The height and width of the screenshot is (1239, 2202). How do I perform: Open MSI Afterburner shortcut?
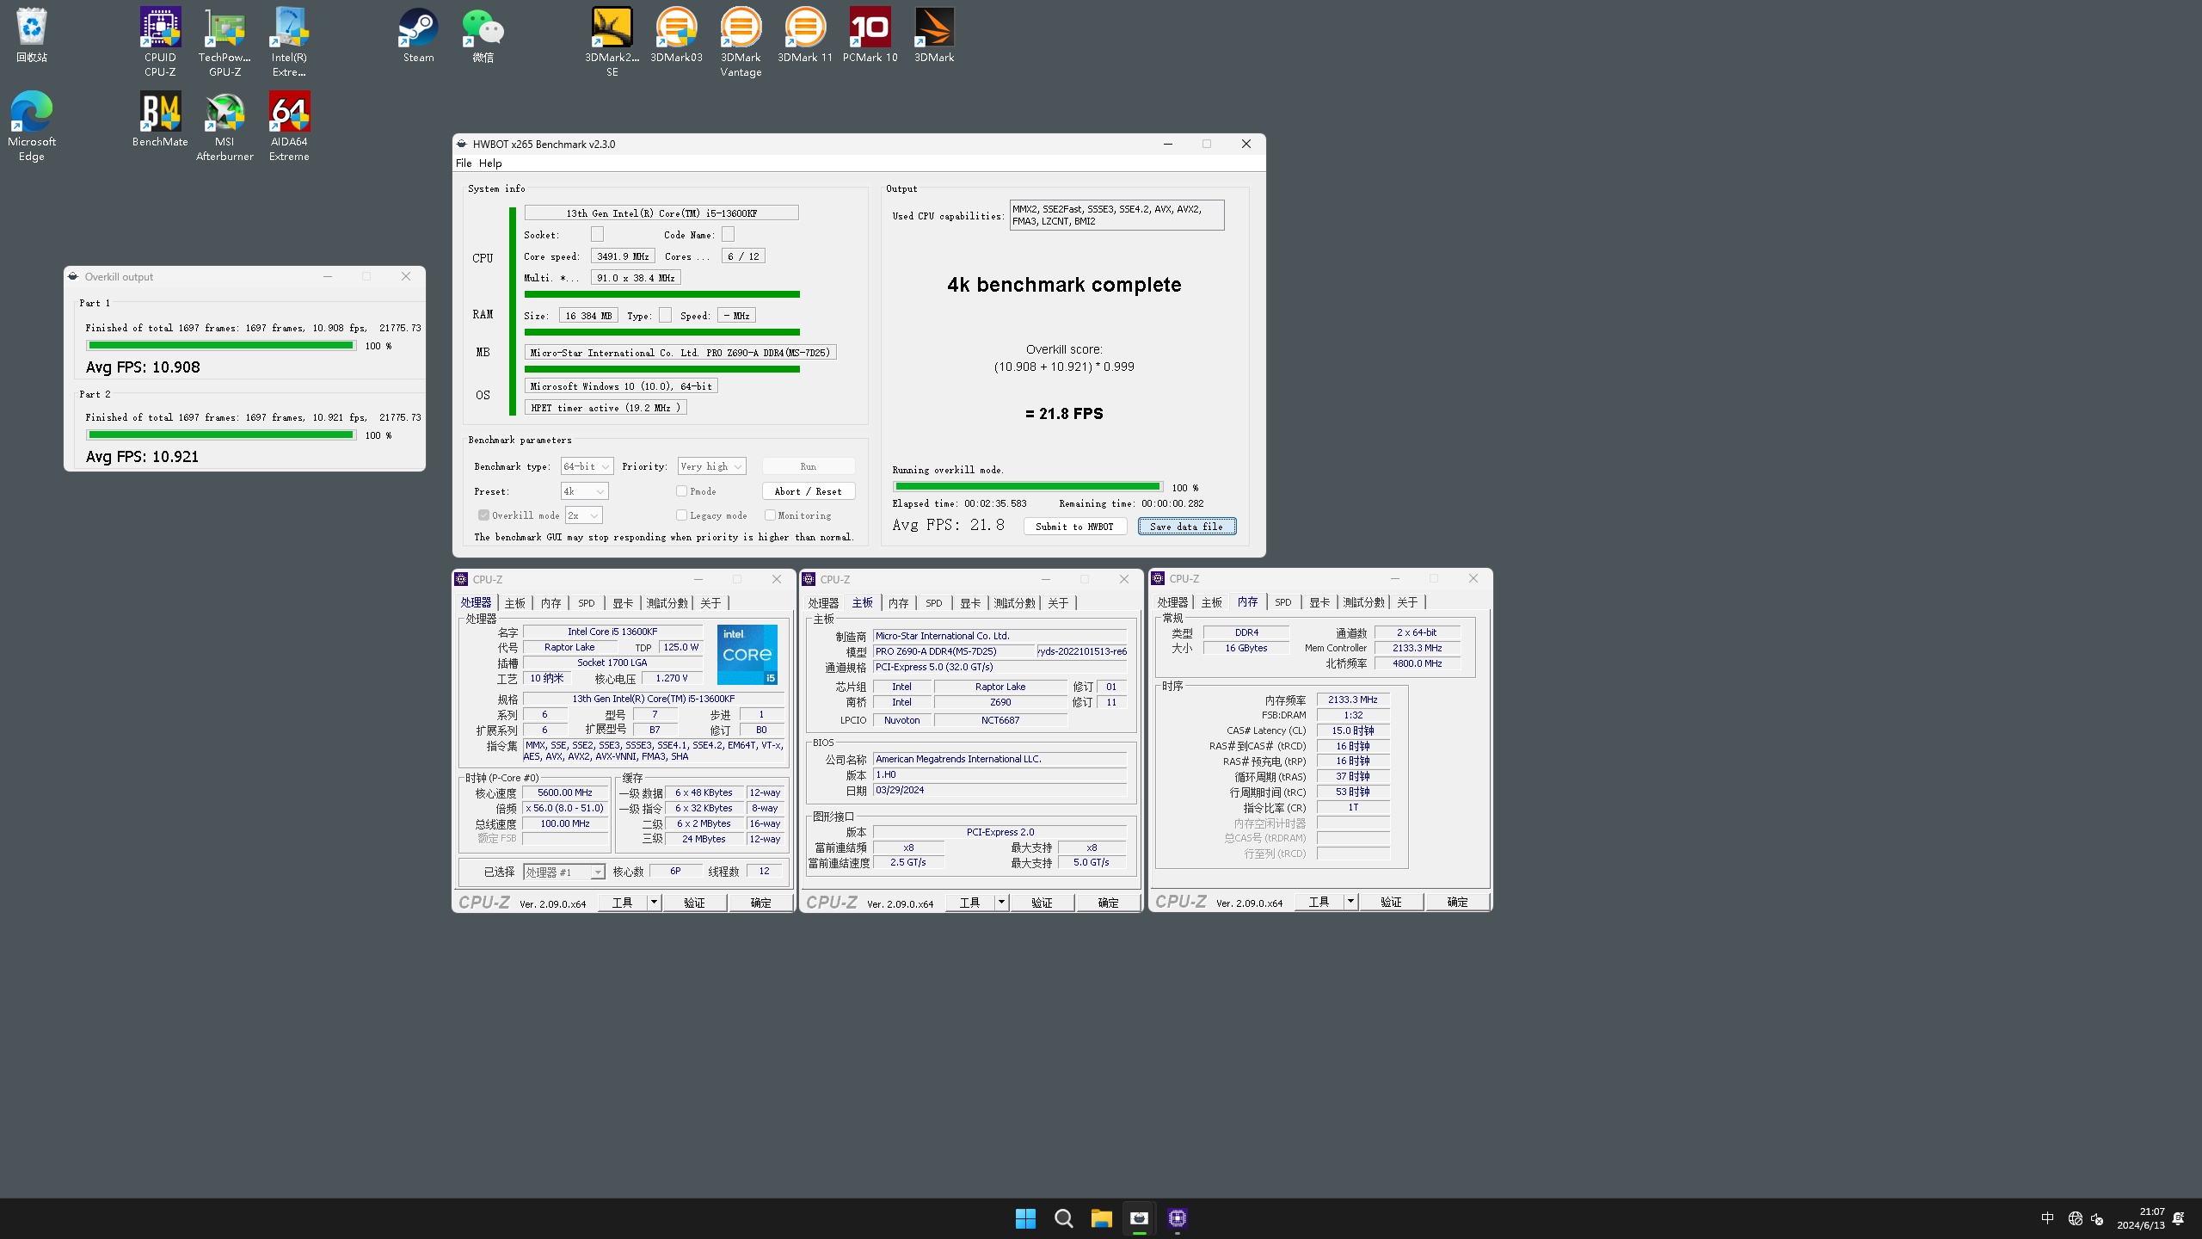click(x=225, y=126)
